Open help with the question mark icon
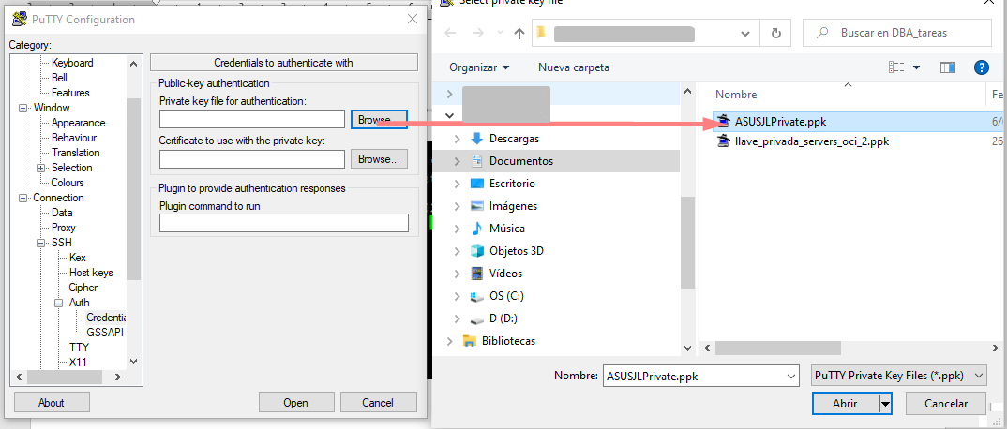The height and width of the screenshot is (429, 1007). point(981,67)
